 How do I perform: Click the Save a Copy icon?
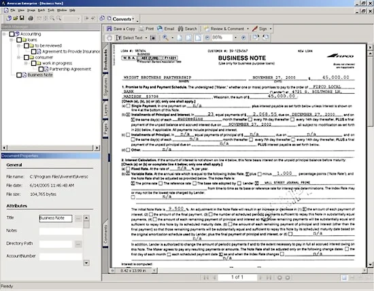tap(109, 29)
